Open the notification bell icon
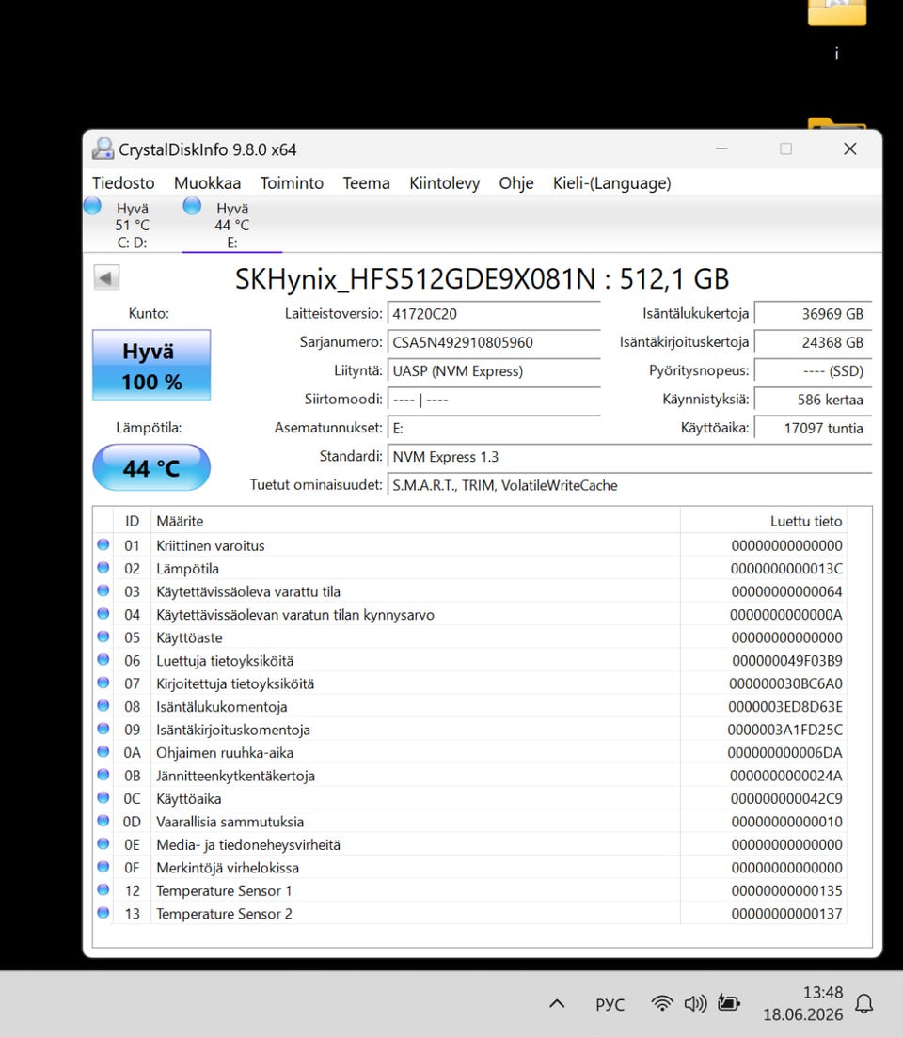 864,1004
